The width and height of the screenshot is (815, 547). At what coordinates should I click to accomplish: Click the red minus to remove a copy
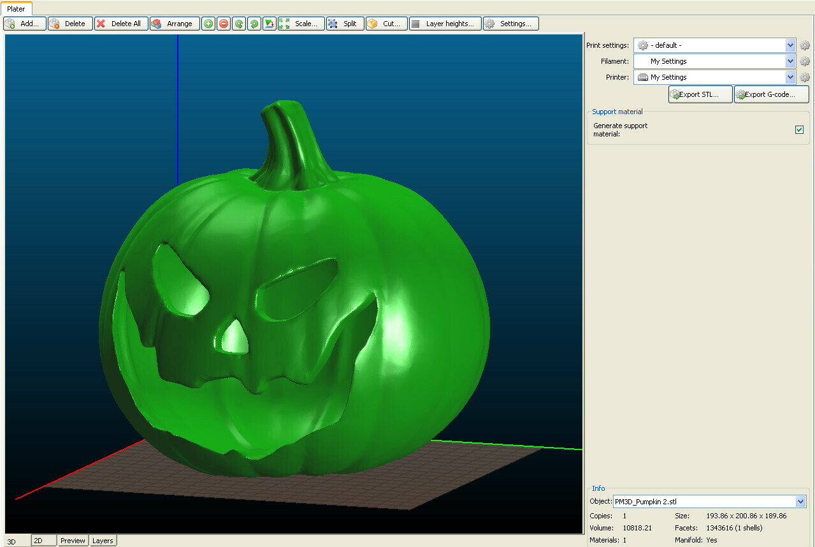click(224, 24)
